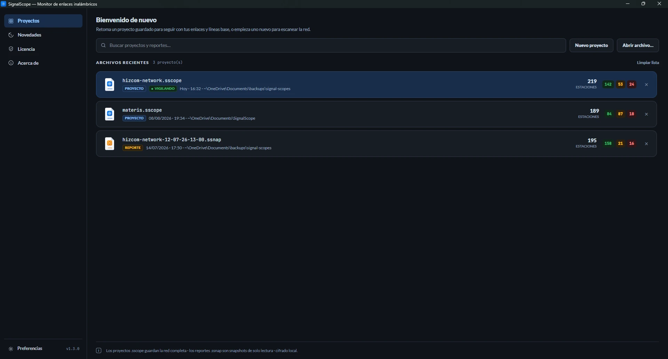
Task: Click the SignalScope title bar app icon
Action: pyautogui.click(x=4, y=4)
